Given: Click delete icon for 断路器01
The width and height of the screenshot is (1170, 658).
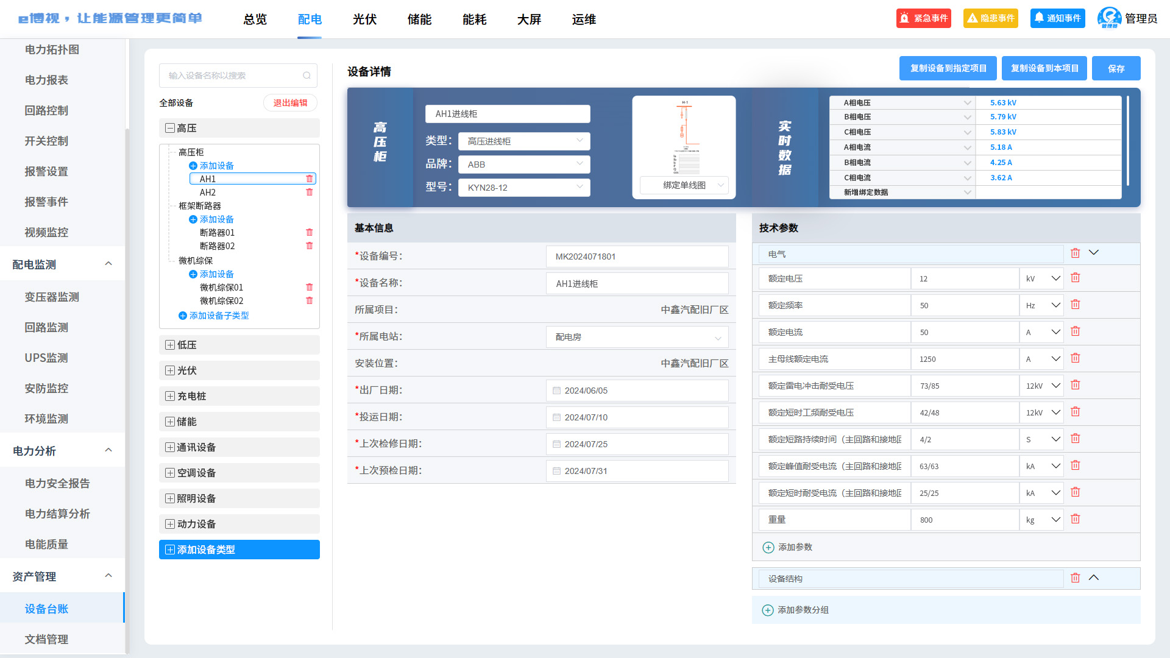Looking at the screenshot, I should tap(309, 233).
